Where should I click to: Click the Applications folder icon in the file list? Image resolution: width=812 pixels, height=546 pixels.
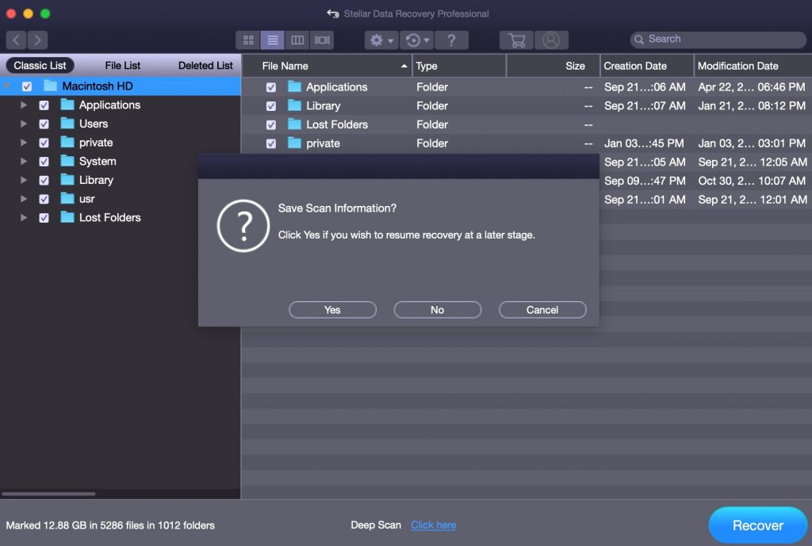[294, 86]
